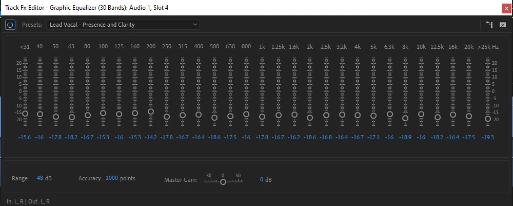Click the -17.8 value under 250 band
This screenshot has height=206, width=513.
167,137
